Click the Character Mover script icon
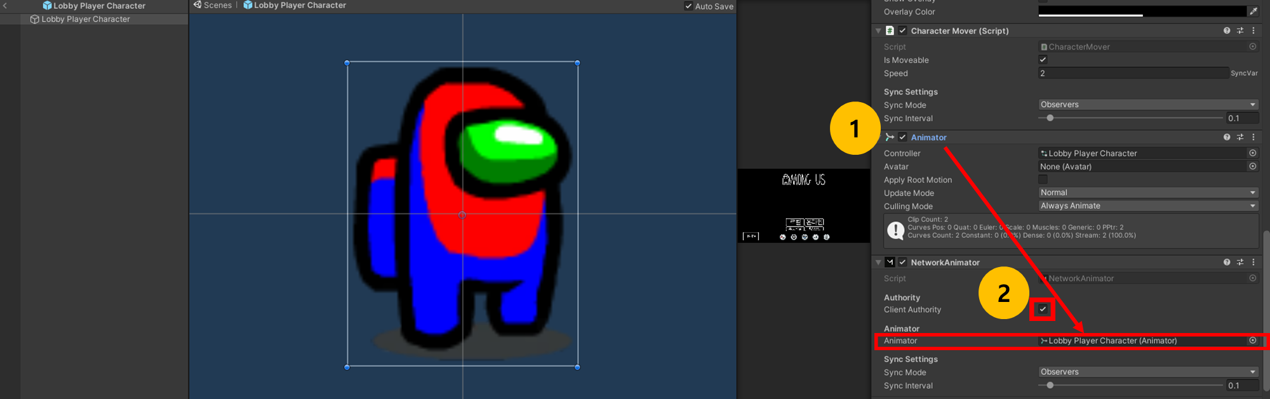The width and height of the screenshot is (1270, 399). (890, 30)
